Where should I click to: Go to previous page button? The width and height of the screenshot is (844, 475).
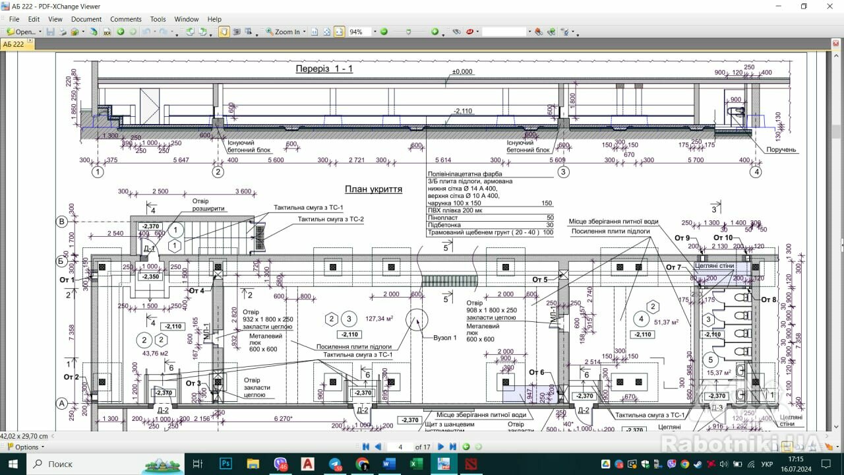tap(378, 447)
